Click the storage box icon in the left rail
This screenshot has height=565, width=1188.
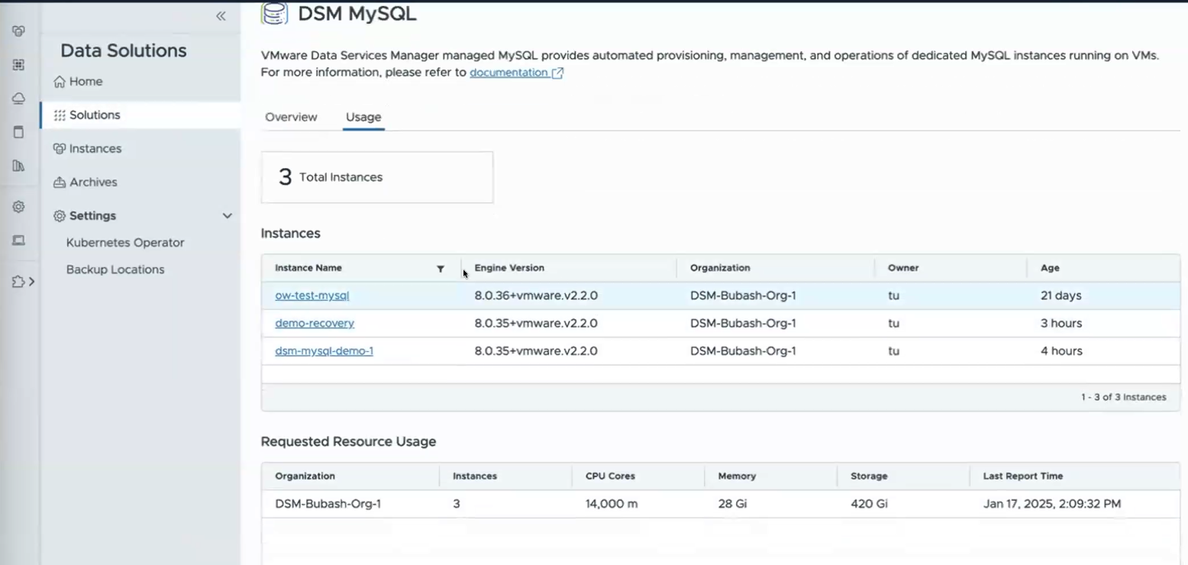pos(18,132)
